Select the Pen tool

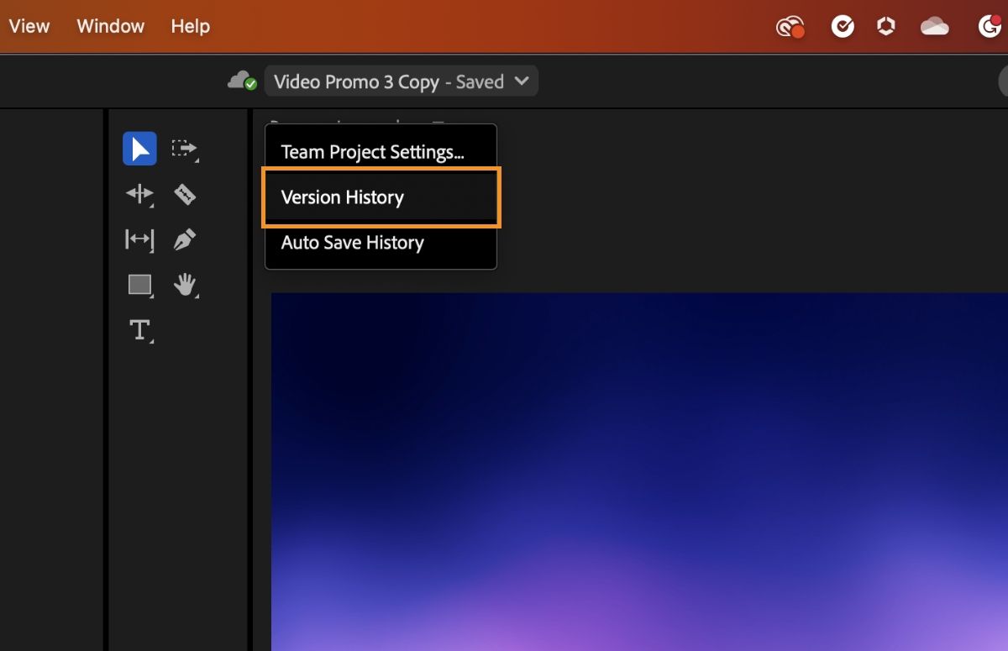[185, 239]
